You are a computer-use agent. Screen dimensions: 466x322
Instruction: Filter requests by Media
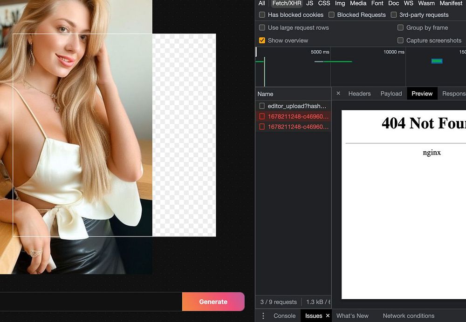358,3
